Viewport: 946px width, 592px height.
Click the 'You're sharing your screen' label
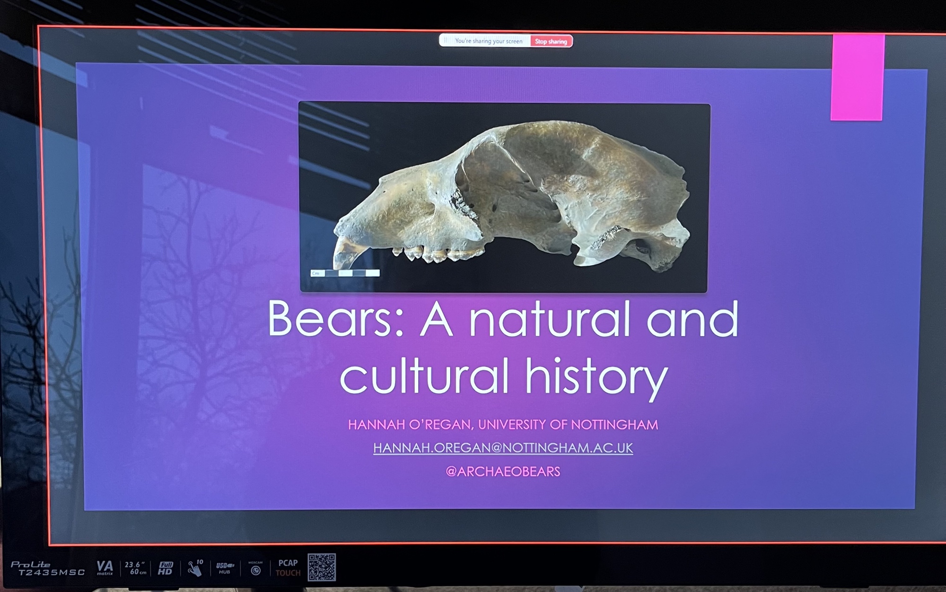tap(488, 41)
